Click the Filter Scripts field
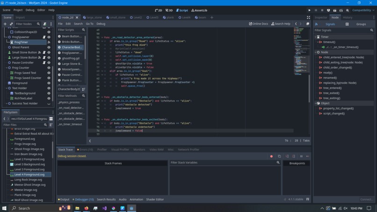The image size is (377, 212). click(x=71, y=30)
